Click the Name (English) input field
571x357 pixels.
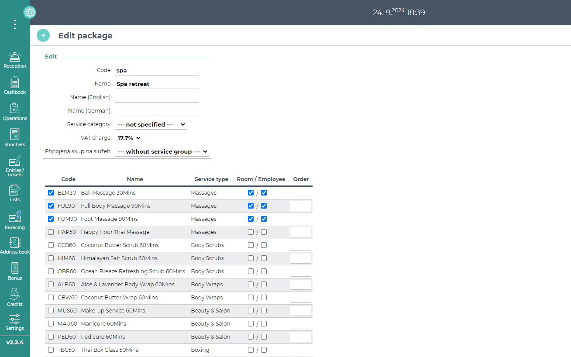point(157,97)
